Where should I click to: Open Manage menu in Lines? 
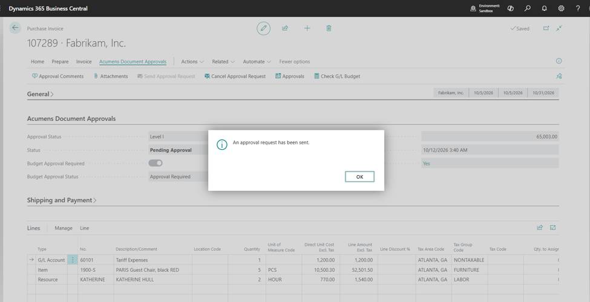(63, 228)
